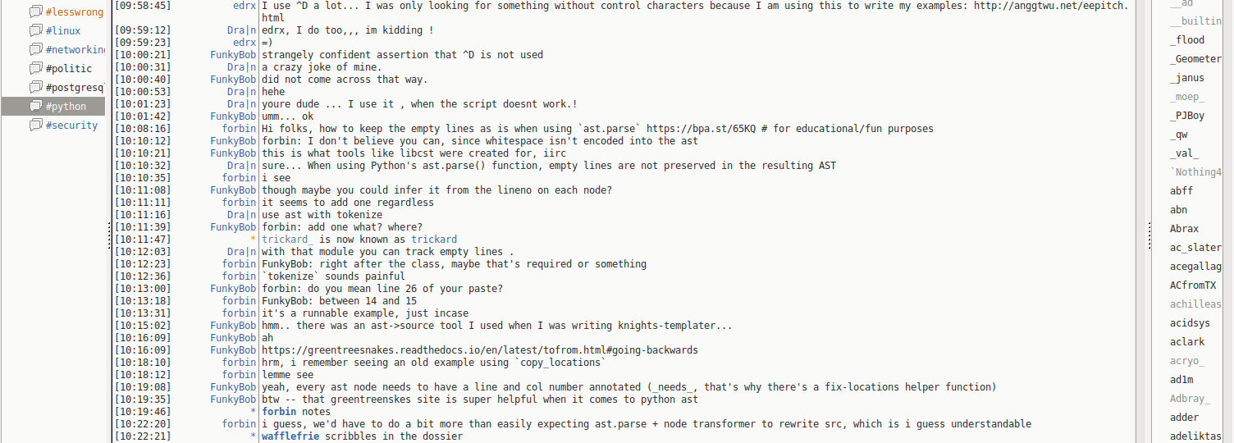Click the trickard nickname in rename notice
This screenshot has width=1234, height=443.
(434, 240)
